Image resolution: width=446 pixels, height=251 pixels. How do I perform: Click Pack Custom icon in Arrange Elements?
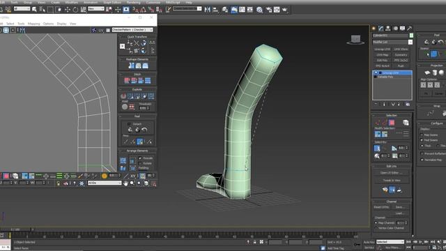pos(123,160)
